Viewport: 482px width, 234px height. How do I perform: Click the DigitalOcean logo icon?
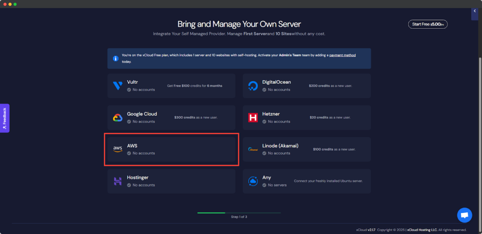click(253, 86)
